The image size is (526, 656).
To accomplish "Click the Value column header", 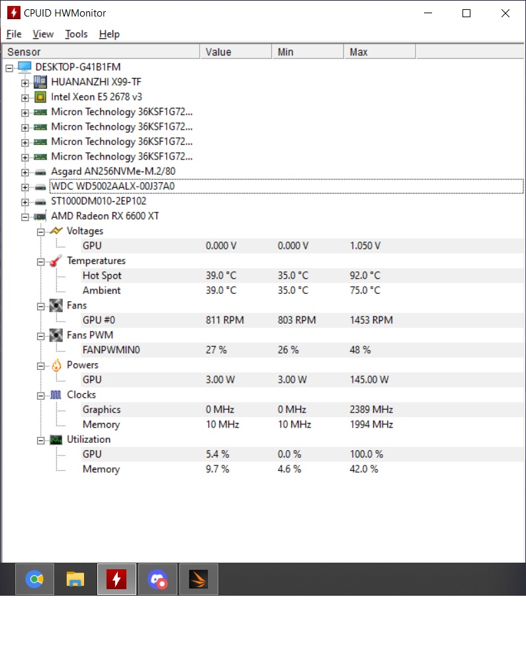I will pyautogui.click(x=236, y=52).
